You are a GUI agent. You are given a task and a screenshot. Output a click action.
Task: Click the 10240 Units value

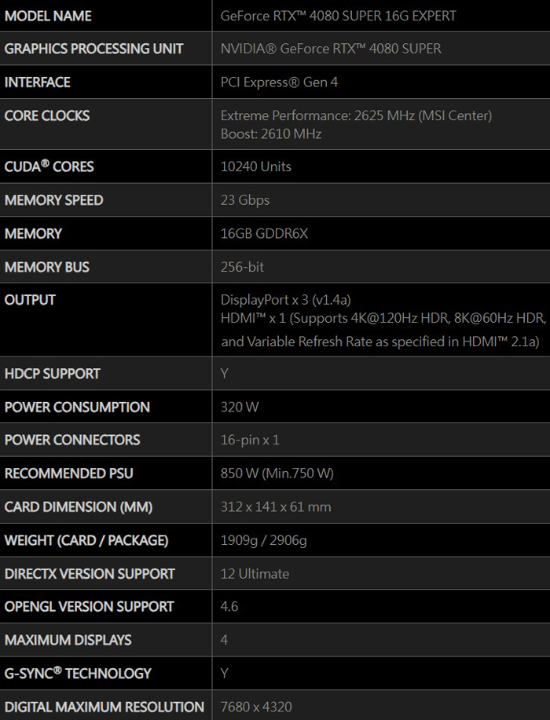(256, 166)
